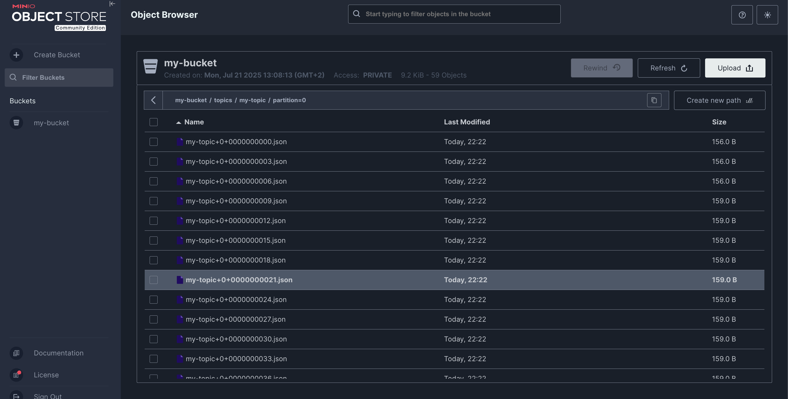Open my-topic+0+0000000030.json
The width and height of the screenshot is (788, 399).
[236, 339]
